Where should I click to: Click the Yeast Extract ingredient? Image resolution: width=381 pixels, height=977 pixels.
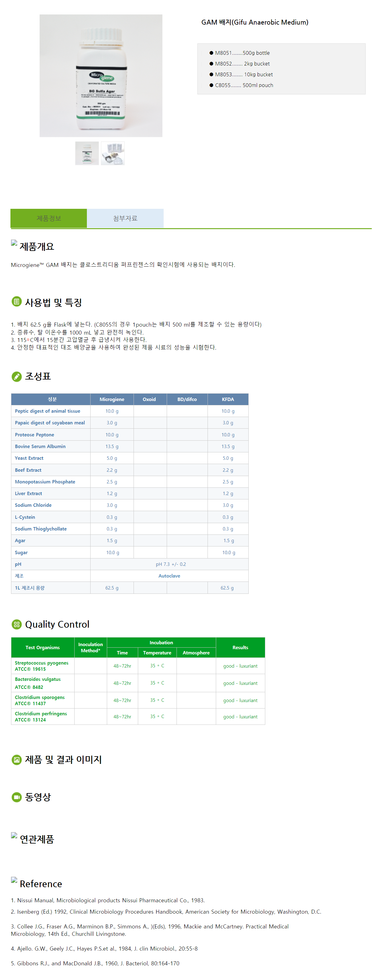click(x=29, y=458)
